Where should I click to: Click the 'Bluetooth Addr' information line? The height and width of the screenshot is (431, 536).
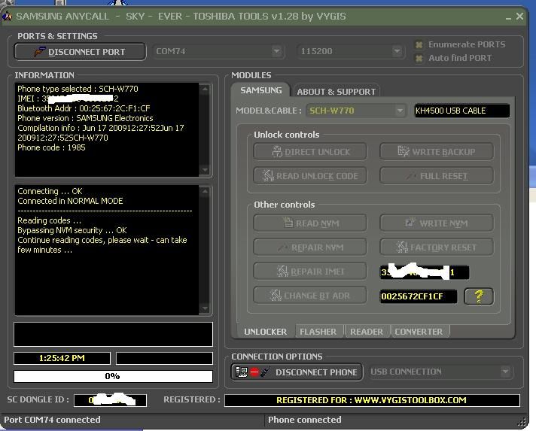84,108
